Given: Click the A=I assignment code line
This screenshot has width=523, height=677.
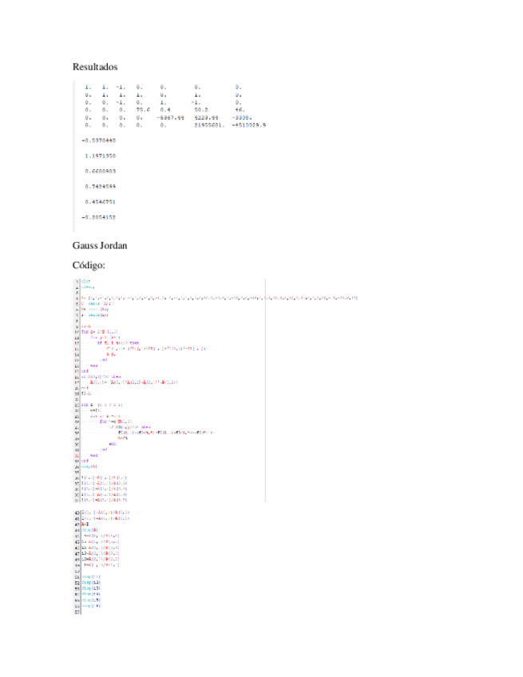Looking at the screenshot, I should point(85,522).
